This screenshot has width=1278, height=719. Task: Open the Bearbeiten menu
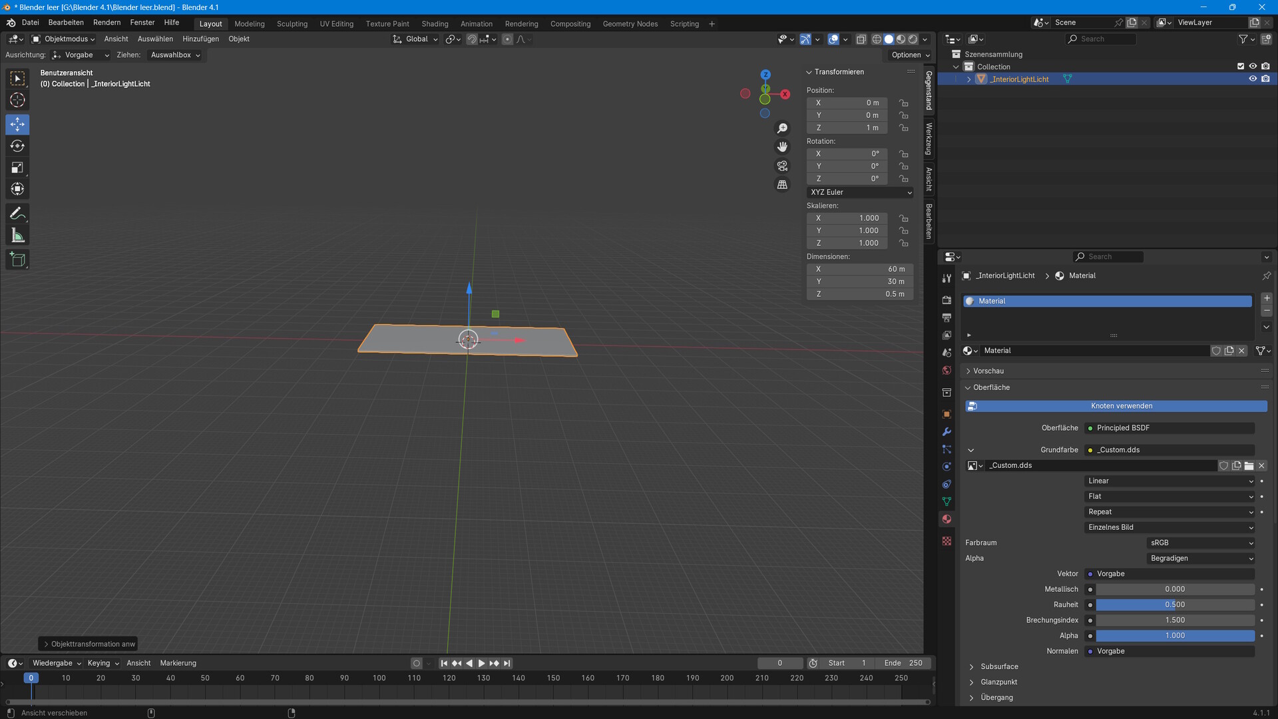tap(66, 23)
